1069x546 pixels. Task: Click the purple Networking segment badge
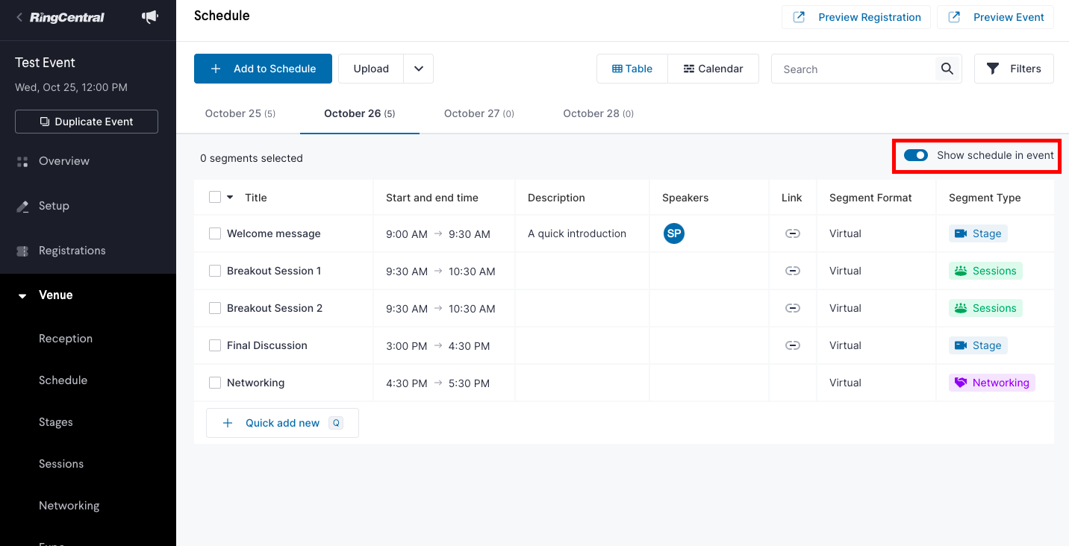992,383
